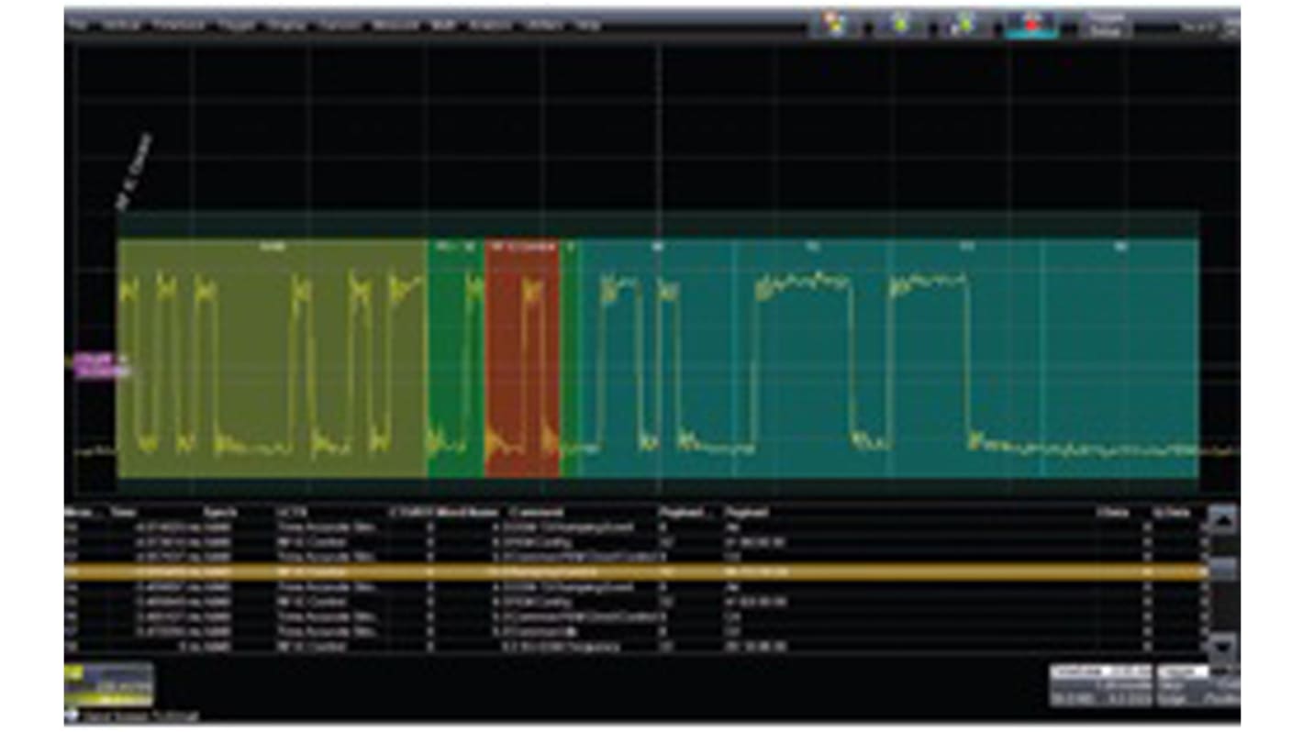Click the red toolbar icon with cyan underline
This screenshot has height=732, width=1303.
pyautogui.click(x=1031, y=25)
